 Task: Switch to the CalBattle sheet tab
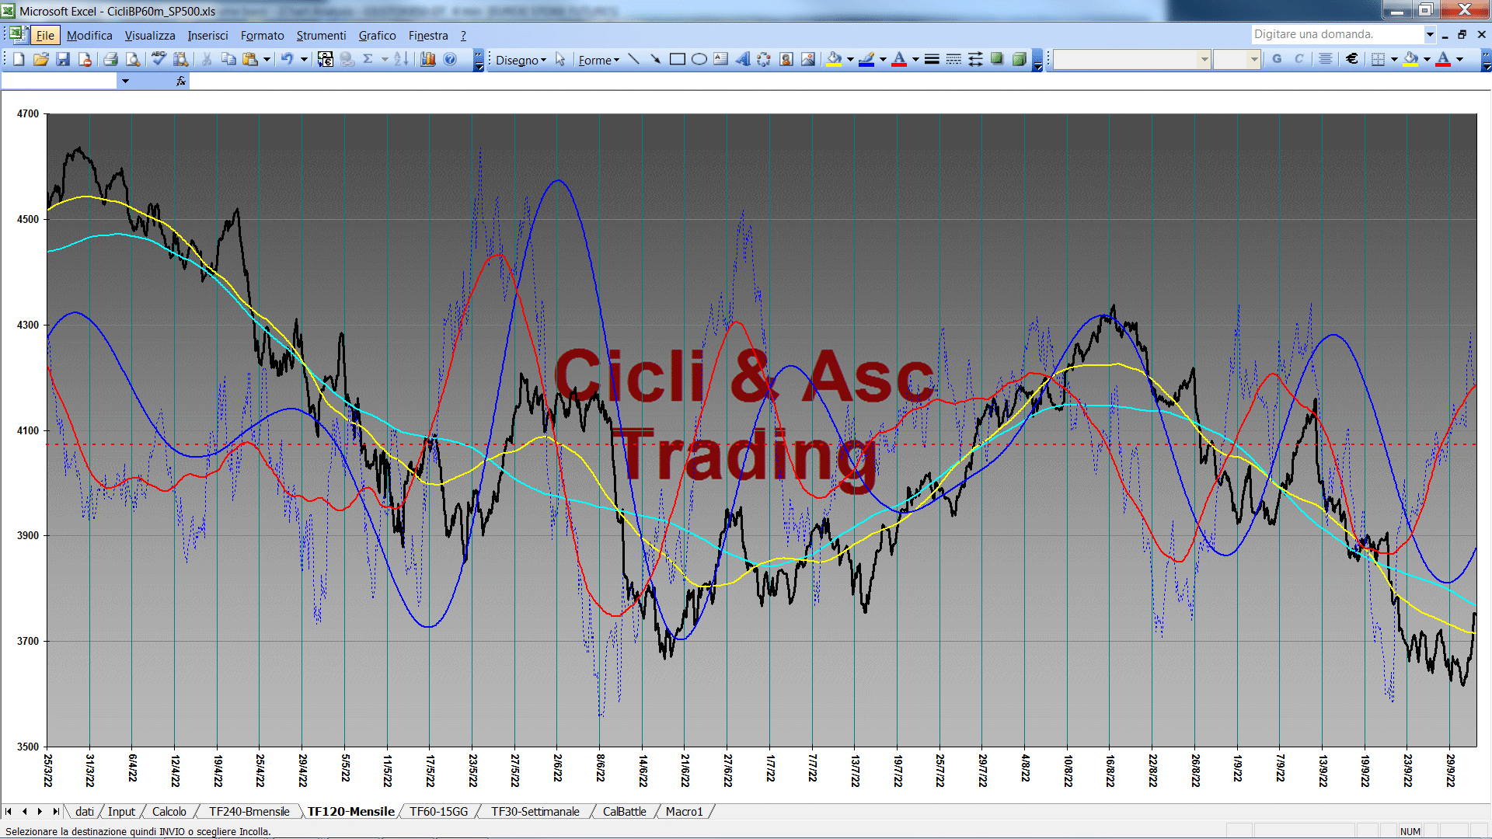(624, 812)
